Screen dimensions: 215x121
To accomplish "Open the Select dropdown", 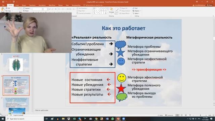I will pos(136,13).
